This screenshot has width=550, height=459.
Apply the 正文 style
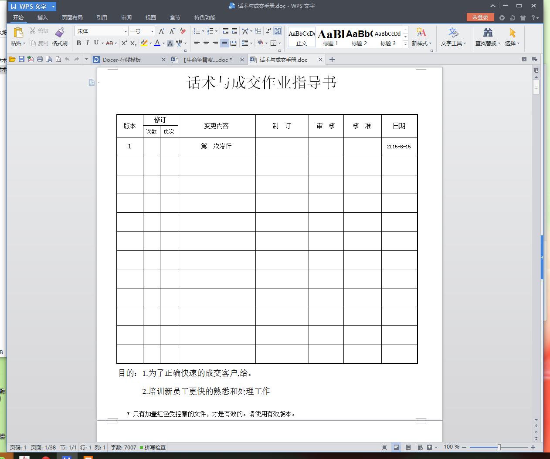click(x=302, y=37)
